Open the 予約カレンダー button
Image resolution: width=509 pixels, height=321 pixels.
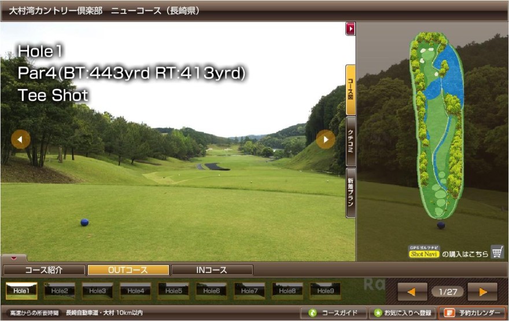pos(471,313)
